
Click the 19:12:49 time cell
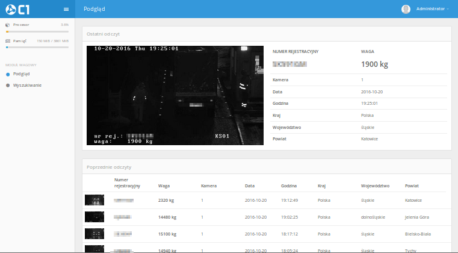pyautogui.click(x=289, y=201)
